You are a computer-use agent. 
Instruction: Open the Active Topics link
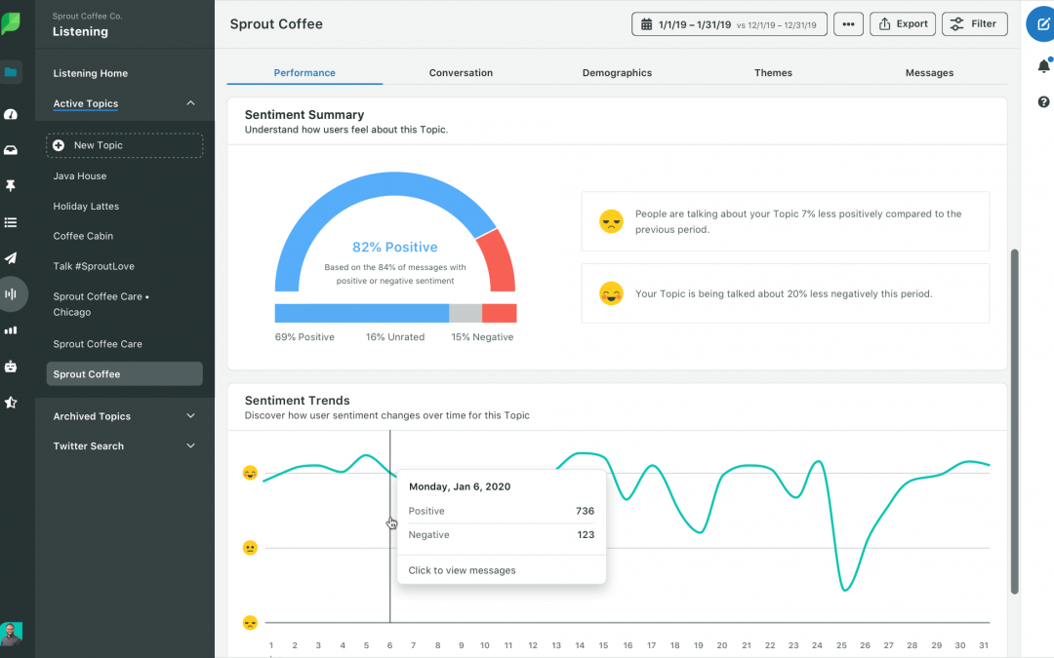[x=85, y=103]
